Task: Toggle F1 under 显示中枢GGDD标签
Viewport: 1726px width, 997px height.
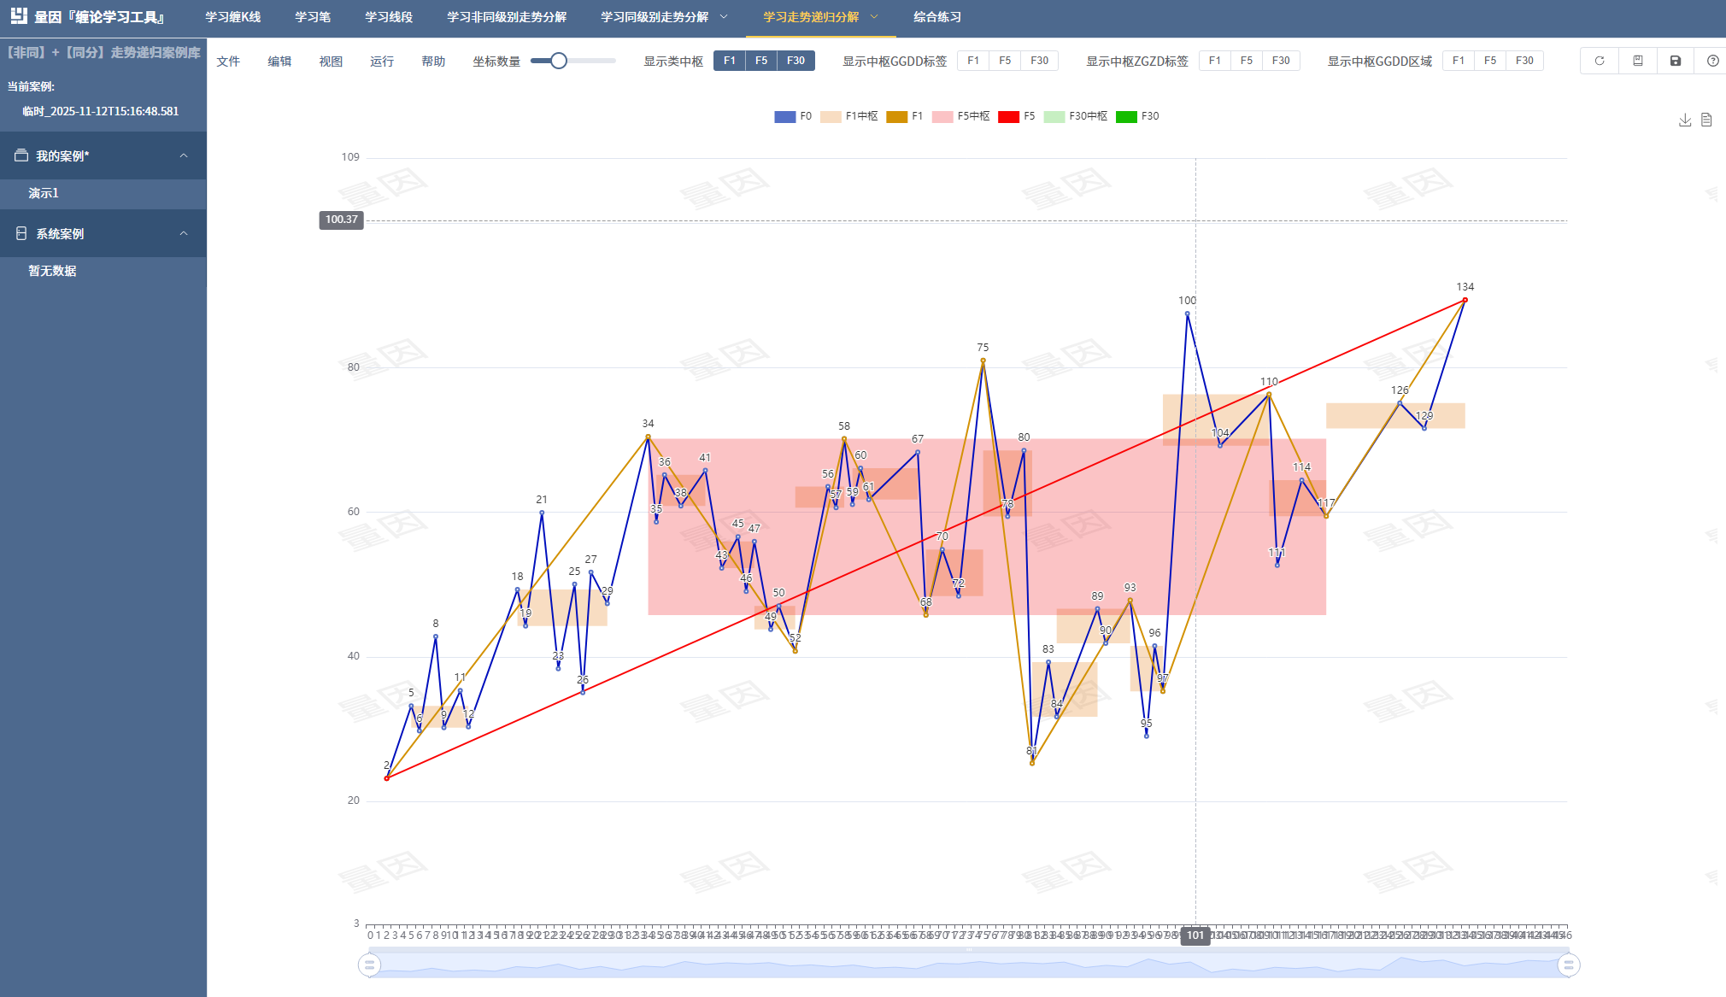Action: coord(973,61)
